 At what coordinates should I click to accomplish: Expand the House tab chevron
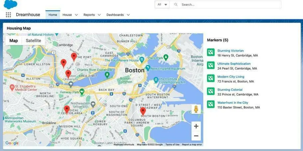(x=76, y=15)
